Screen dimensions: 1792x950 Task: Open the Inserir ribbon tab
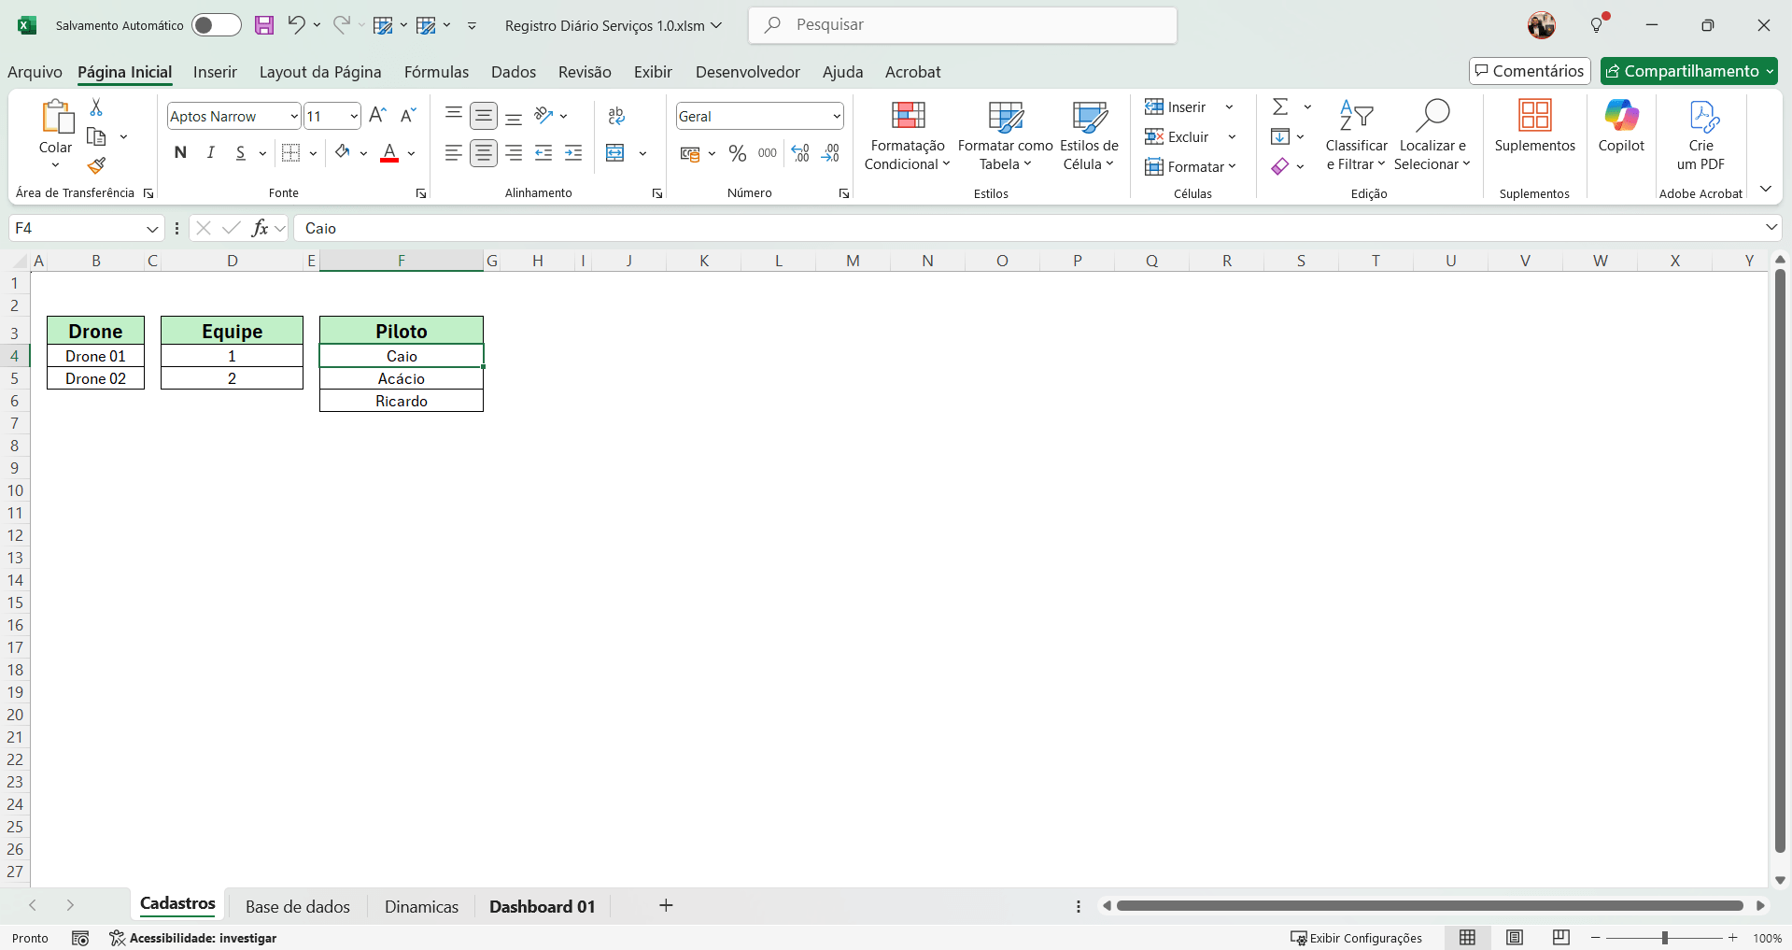pos(215,72)
